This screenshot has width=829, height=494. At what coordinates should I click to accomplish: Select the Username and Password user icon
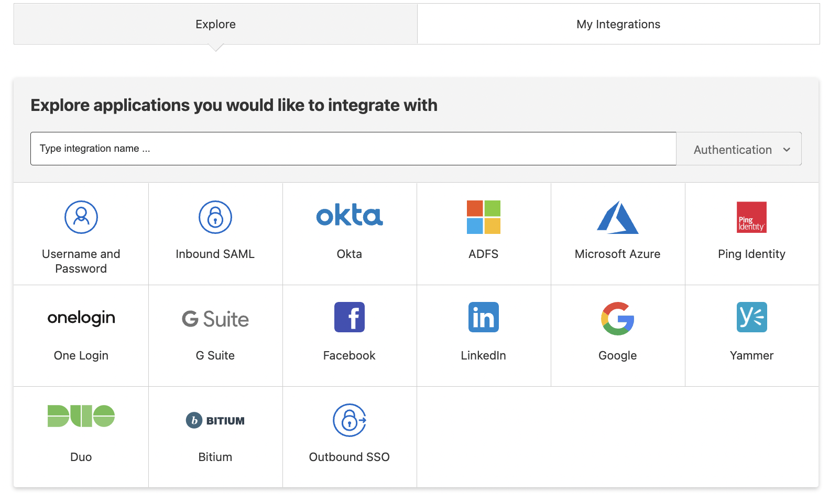pyautogui.click(x=81, y=217)
